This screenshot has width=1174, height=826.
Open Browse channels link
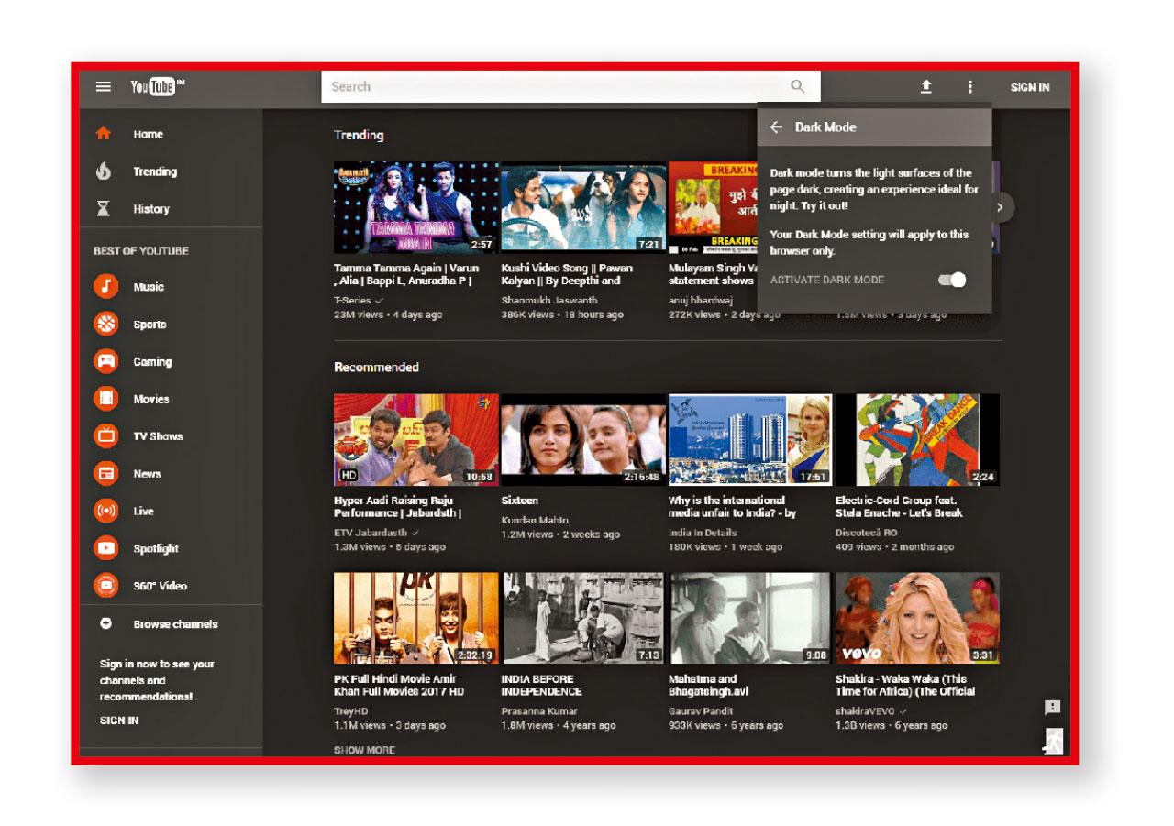tap(175, 623)
